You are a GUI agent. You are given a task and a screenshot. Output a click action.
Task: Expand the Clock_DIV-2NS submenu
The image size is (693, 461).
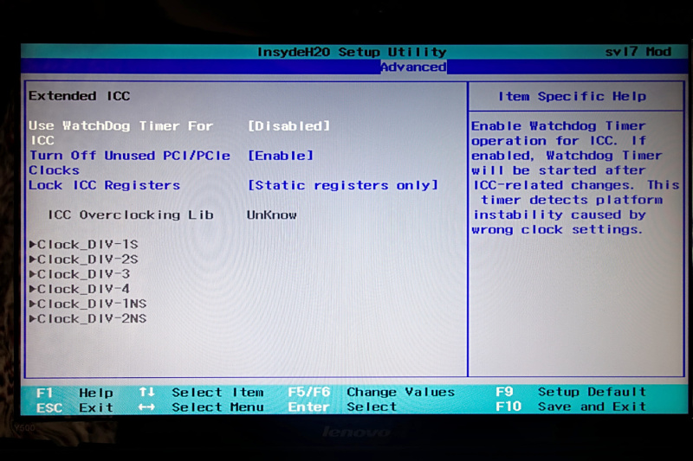(x=88, y=318)
